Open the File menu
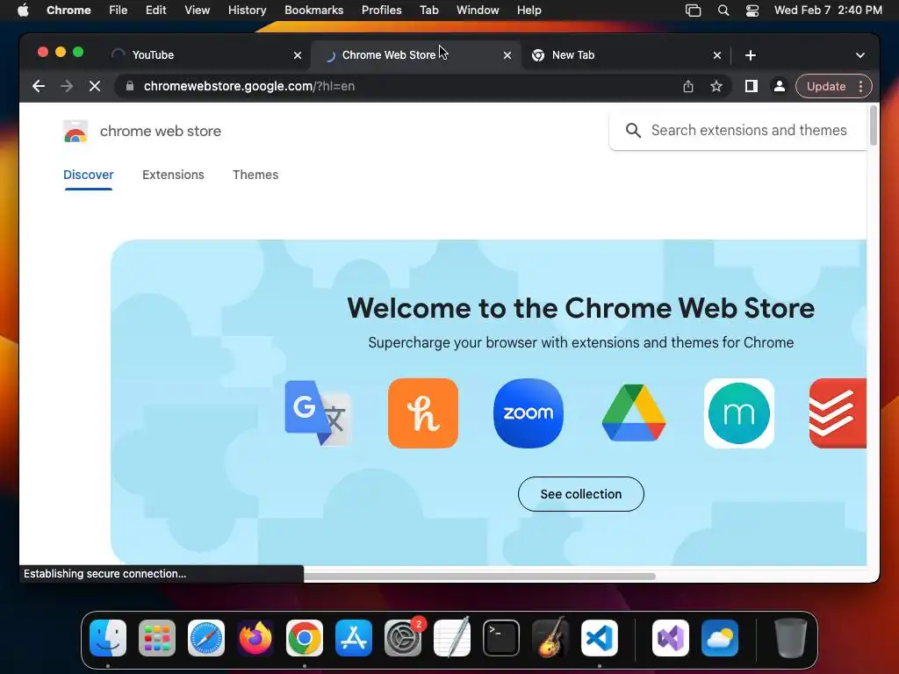The width and height of the screenshot is (899, 674). pyautogui.click(x=119, y=11)
